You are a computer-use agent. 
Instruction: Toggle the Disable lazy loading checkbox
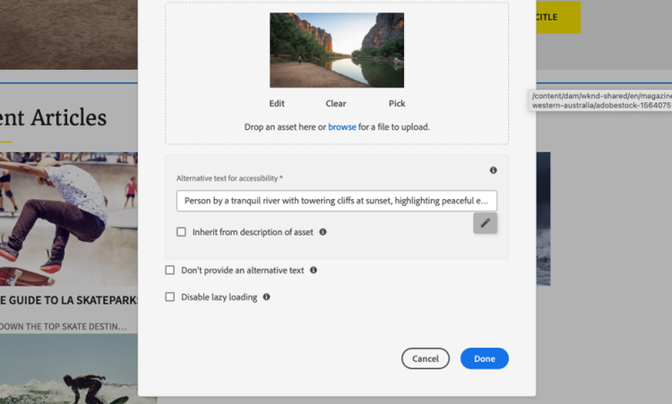point(170,297)
